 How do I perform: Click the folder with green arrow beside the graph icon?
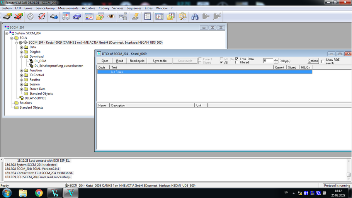click(x=100, y=16)
